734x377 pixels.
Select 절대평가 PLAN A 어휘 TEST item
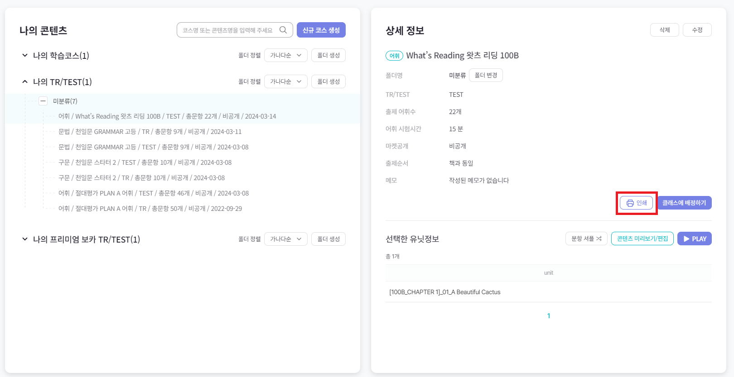click(x=154, y=193)
